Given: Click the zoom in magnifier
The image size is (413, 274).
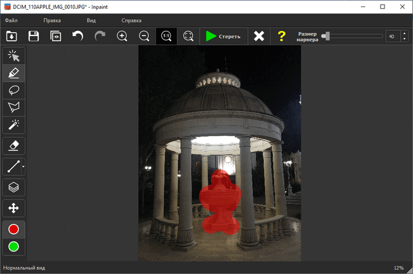Looking at the screenshot, I should click(122, 36).
